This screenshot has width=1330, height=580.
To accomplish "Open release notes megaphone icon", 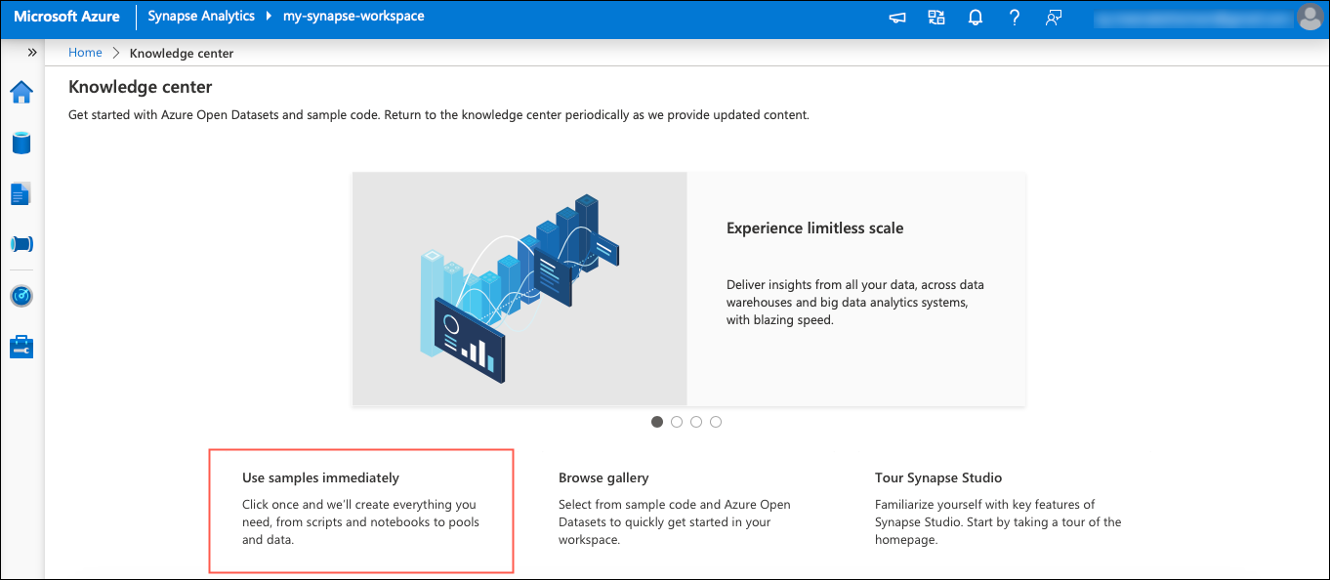I will coord(897,18).
